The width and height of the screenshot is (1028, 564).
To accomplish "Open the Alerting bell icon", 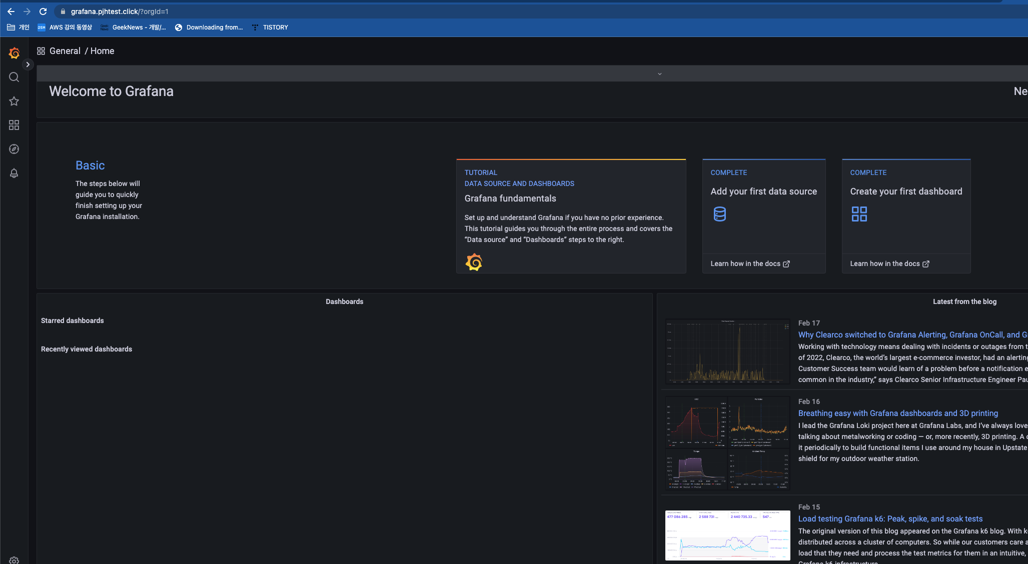I will (x=14, y=173).
